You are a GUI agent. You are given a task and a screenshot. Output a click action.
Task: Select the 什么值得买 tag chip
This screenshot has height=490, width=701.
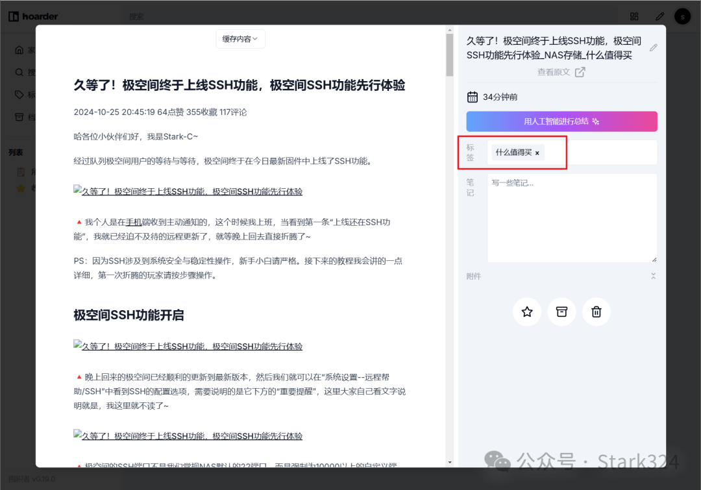[517, 153]
